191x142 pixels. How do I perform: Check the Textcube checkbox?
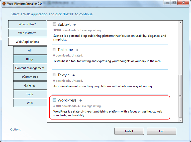[54, 49]
